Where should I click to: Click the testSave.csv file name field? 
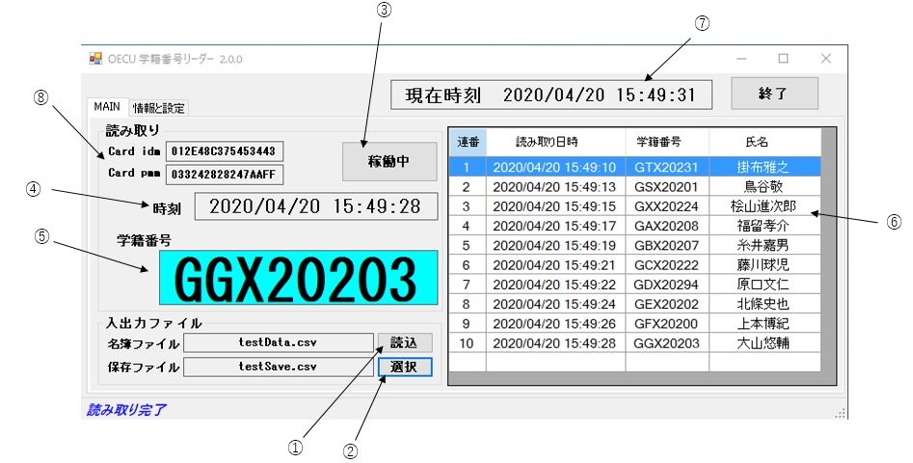278,367
